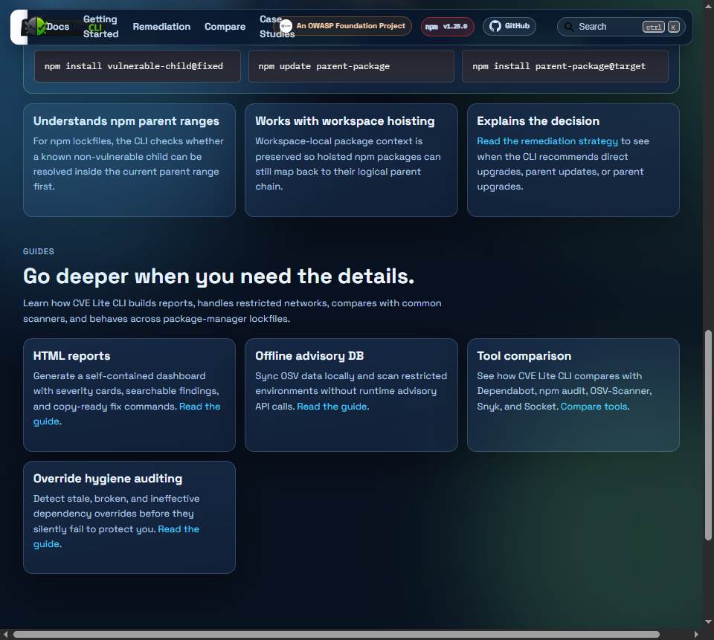The image size is (714, 640).
Task: Open the npm v1.25.0 badge
Action: point(447,27)
